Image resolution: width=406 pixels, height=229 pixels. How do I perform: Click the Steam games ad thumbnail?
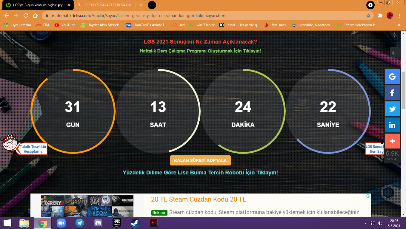coord(87,206)
